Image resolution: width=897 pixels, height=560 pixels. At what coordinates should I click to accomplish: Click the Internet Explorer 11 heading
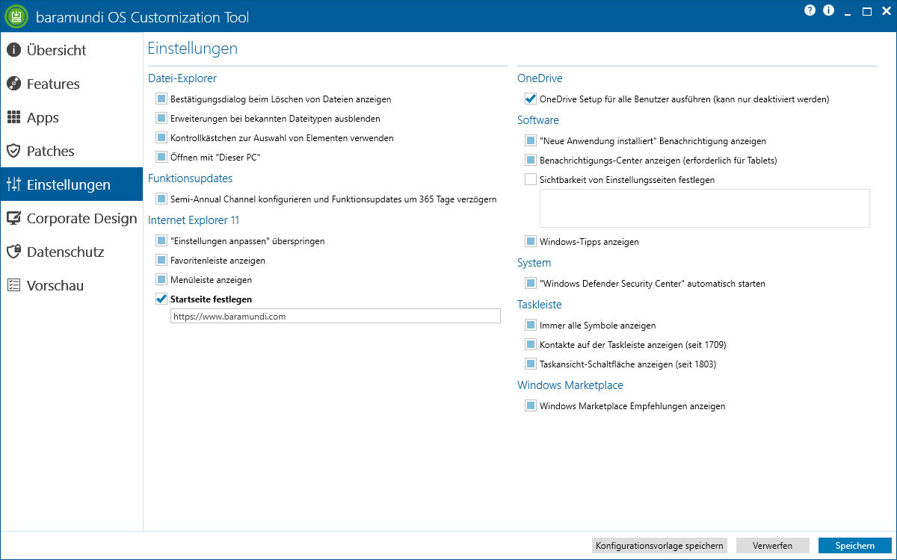pyautogui.click(x=193, y=220)
